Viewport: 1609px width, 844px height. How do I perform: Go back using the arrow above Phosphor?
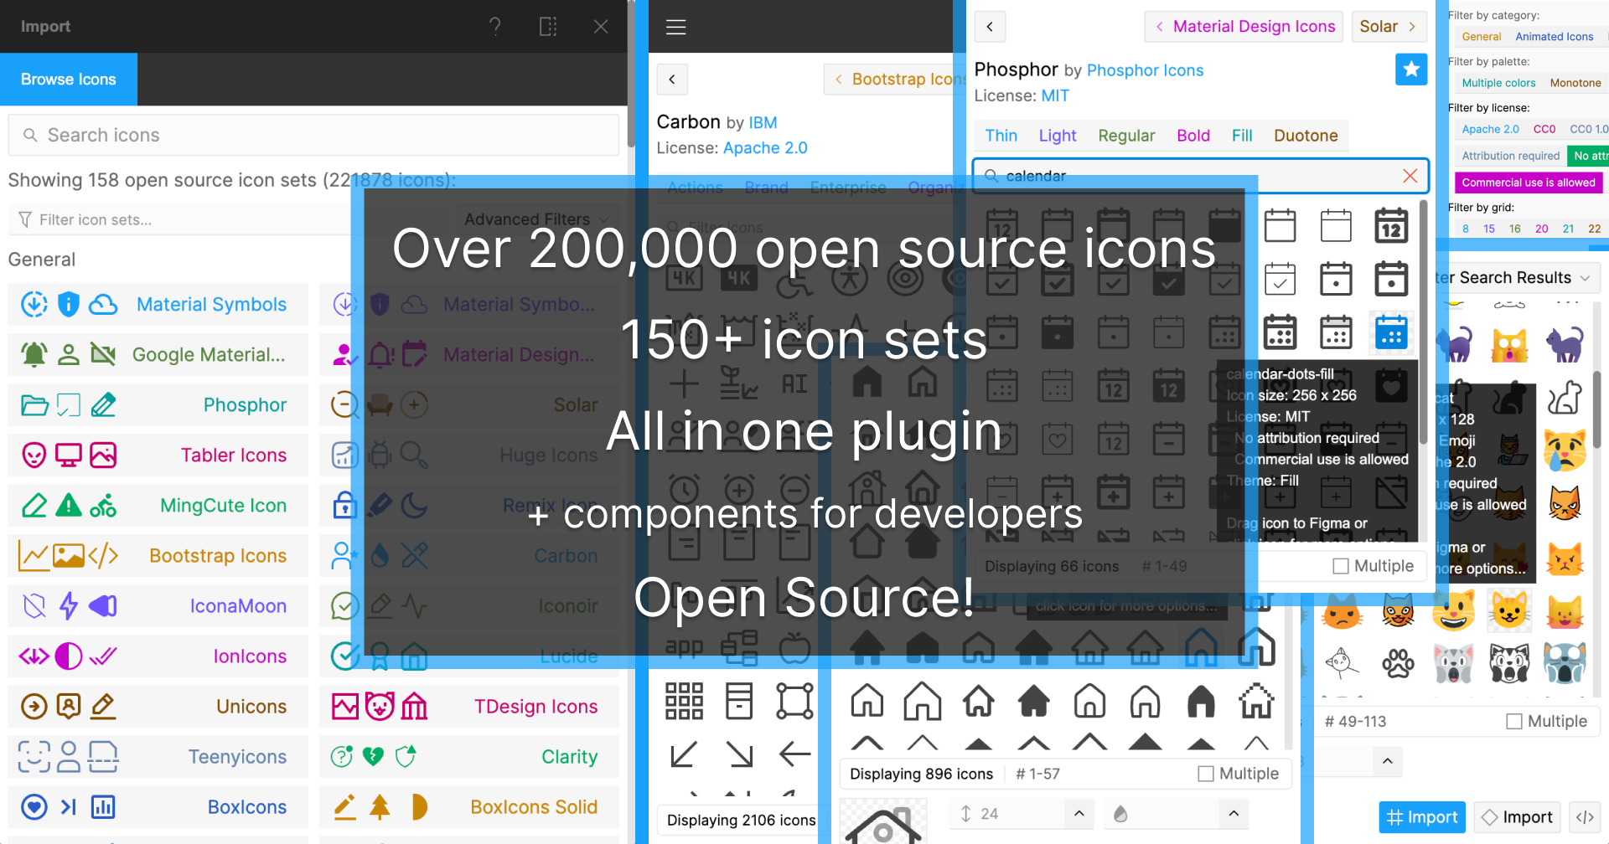(x=990, y=27)
